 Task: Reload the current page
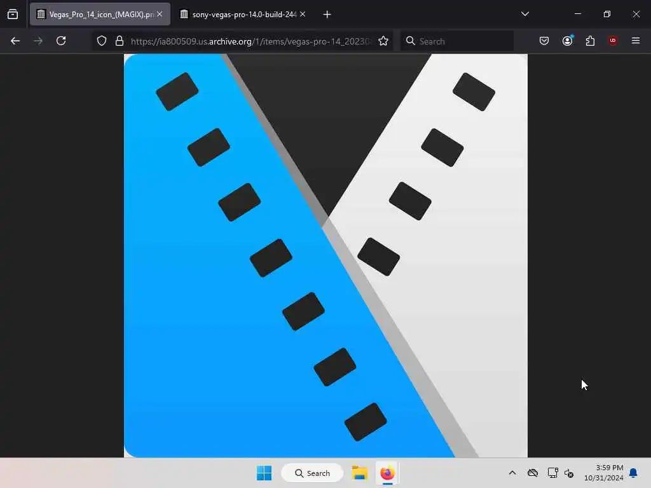click(61, 41)
